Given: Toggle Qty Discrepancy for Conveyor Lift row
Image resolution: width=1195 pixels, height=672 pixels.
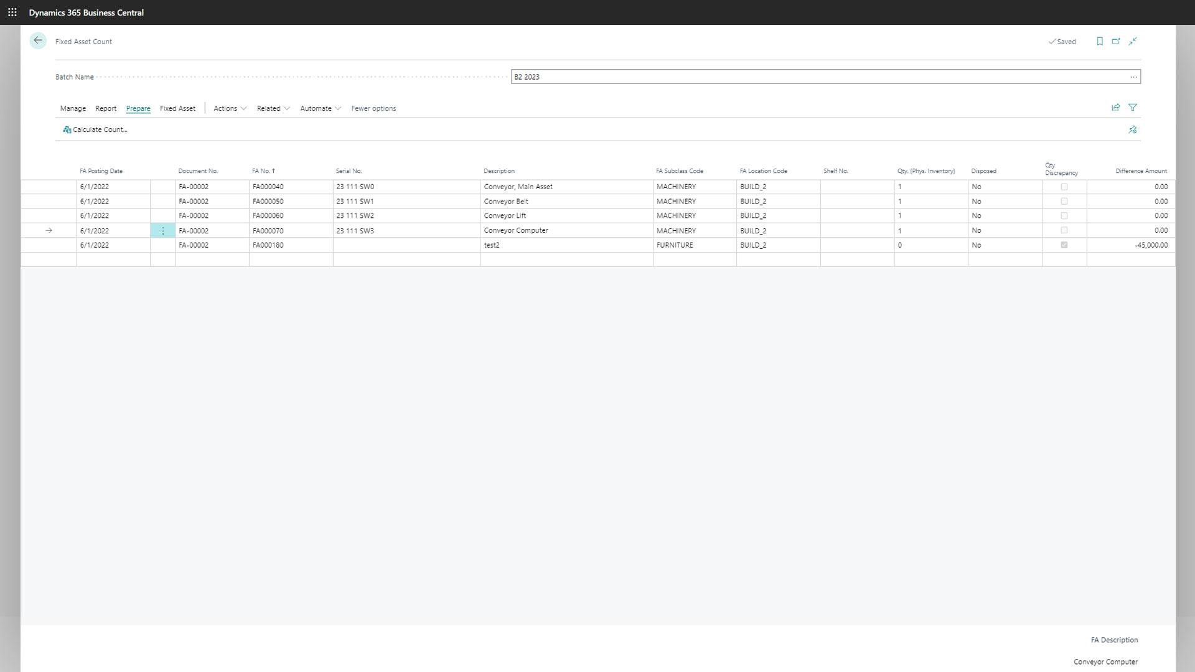Looking at the screenshot, I should pos(1064,216).
